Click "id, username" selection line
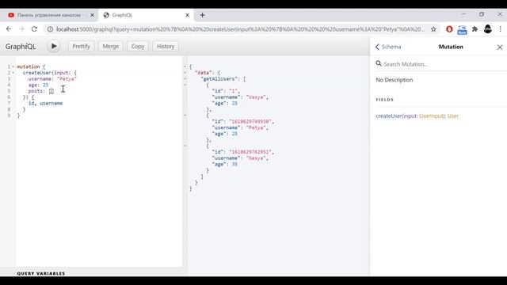The image size is (507, 285). [x=46, y=104]
